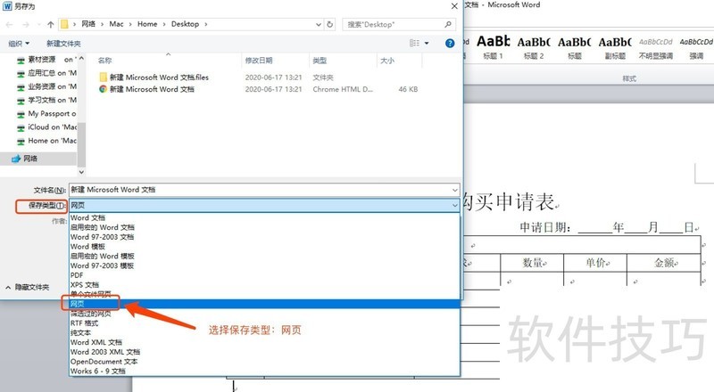Choose XPS 文档 save type
This screenshot has height=392, width=714.
[x=264, y=285]
